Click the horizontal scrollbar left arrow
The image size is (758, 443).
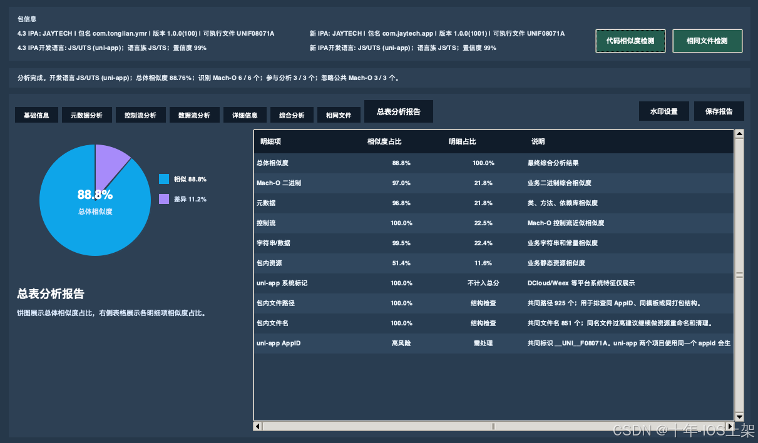click(258, 426)
